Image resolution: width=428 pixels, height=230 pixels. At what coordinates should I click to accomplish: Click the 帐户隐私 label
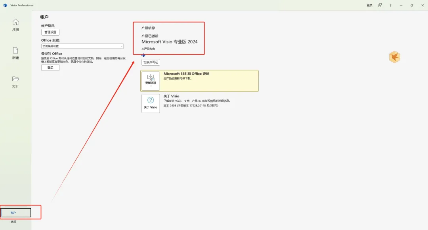[48, 26]
